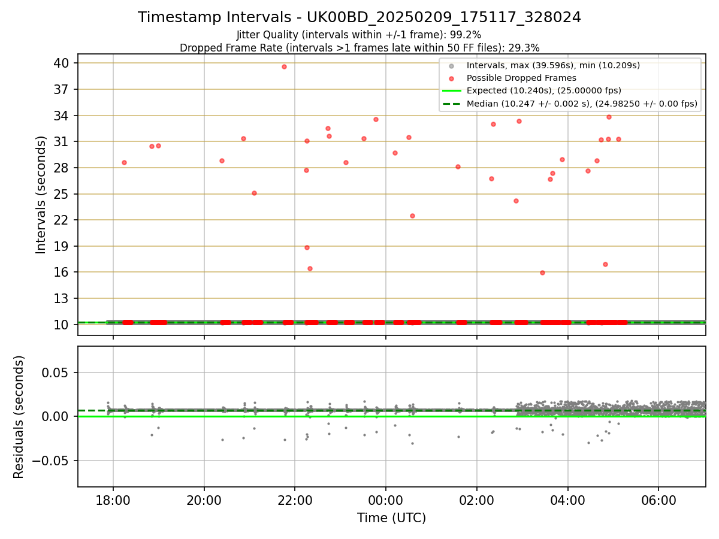719x539 pixels.
Task: Click the y-axis tick label 40
Action: (61, 63)
